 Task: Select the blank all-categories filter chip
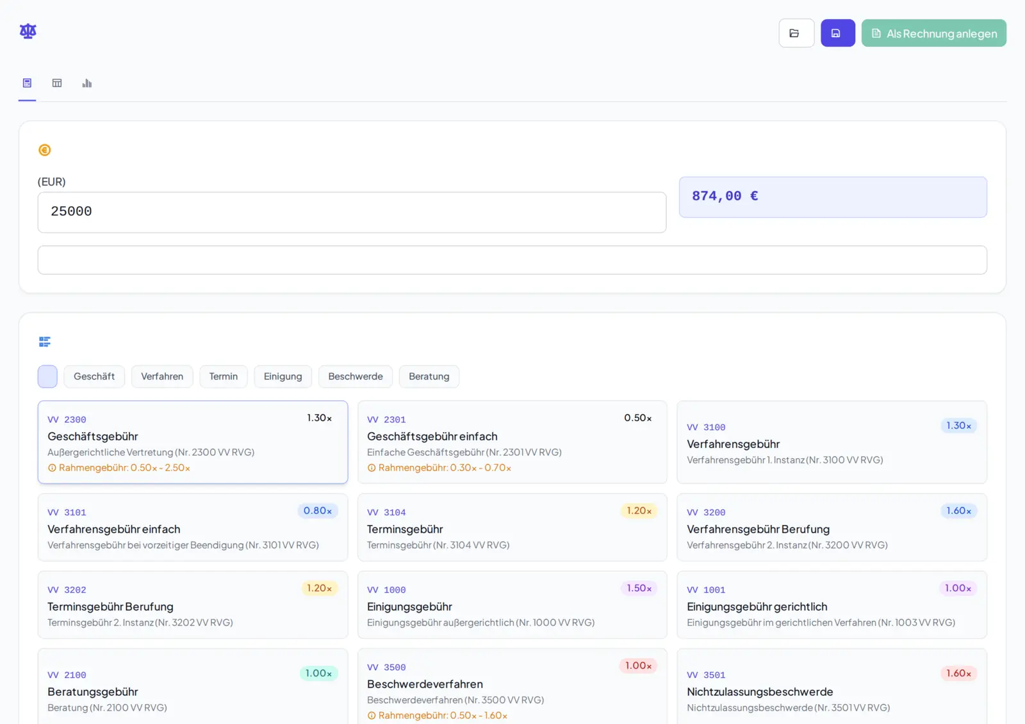point(47,376)
